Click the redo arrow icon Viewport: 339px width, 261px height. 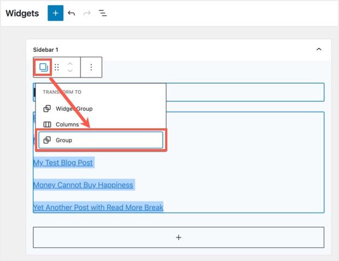click(87, 13)
